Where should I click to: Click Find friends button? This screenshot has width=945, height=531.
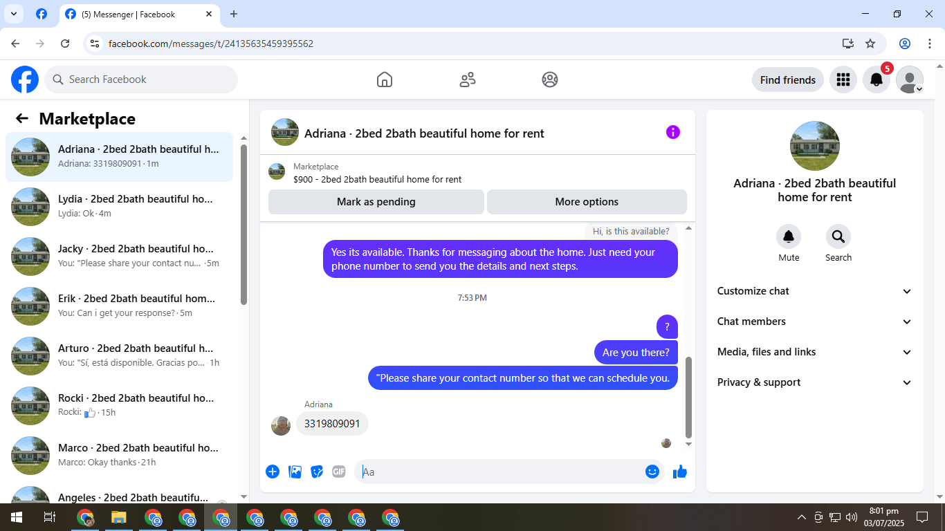point(788,80)
